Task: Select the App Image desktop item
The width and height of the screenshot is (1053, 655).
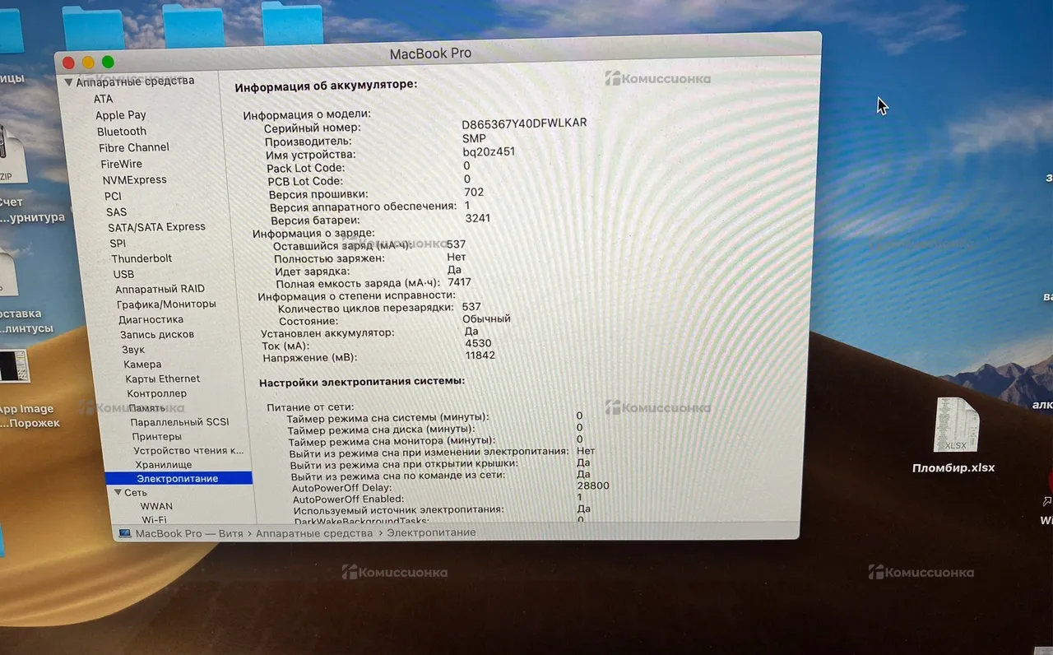Action: click(x=13, y=366)
